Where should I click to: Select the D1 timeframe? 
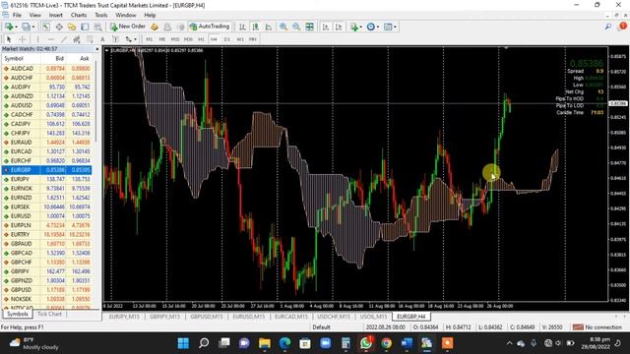(227, 39)
